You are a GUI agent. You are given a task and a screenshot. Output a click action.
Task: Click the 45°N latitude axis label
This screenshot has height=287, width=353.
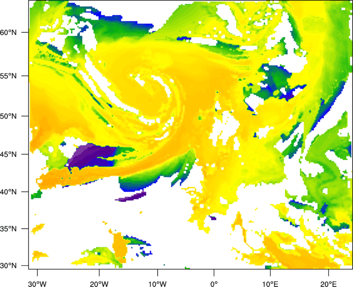click(x=8, y=154)
